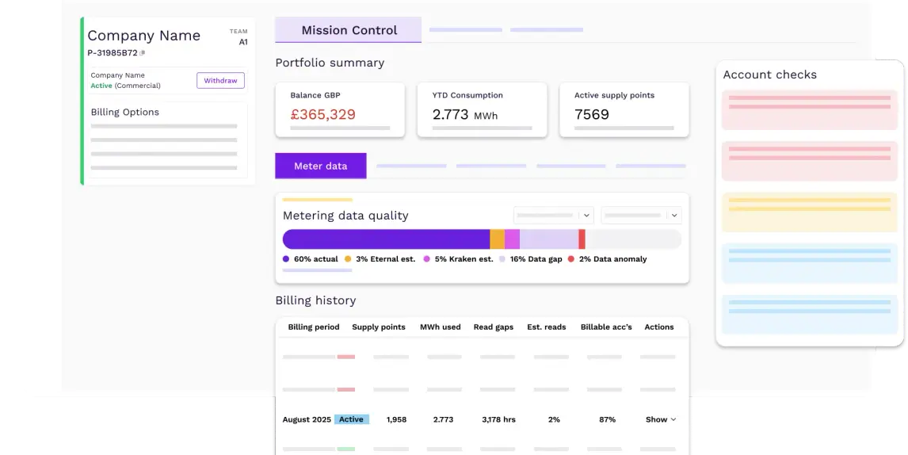
Task: Click the 3,178 hrs read gaps value
Action: click(x=498, y=419)
